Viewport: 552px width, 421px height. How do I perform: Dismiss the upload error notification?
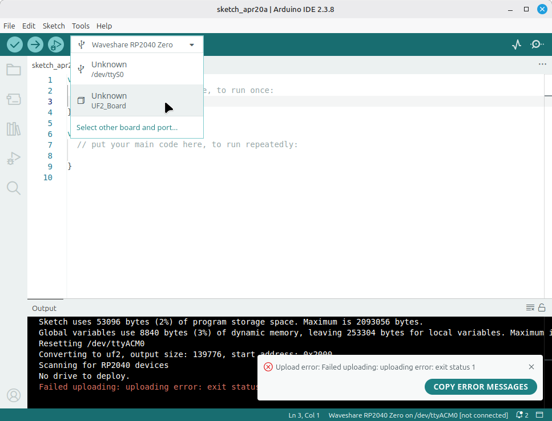pyautogui.click(x=531, y=367)
